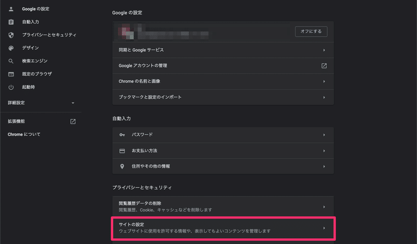
Task: Click the external link icon beside 拡張機能
Action: click(x=73, y=121)
